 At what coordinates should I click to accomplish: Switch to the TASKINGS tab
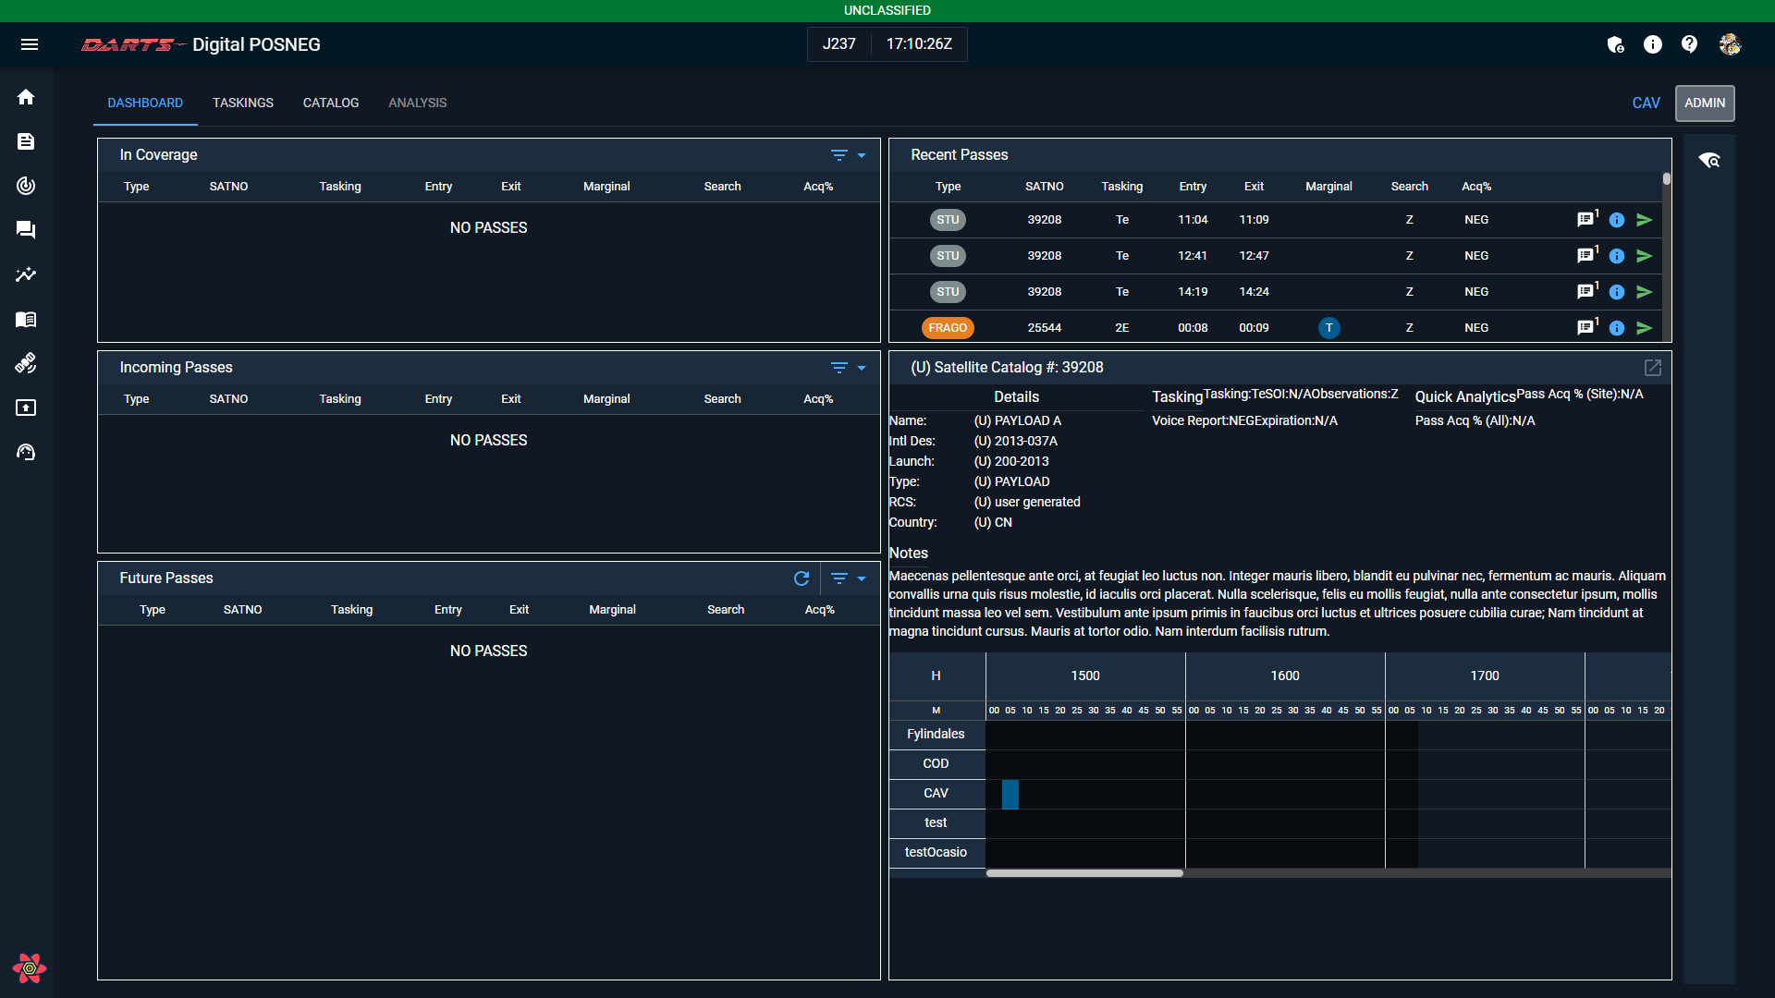point(242,103)
